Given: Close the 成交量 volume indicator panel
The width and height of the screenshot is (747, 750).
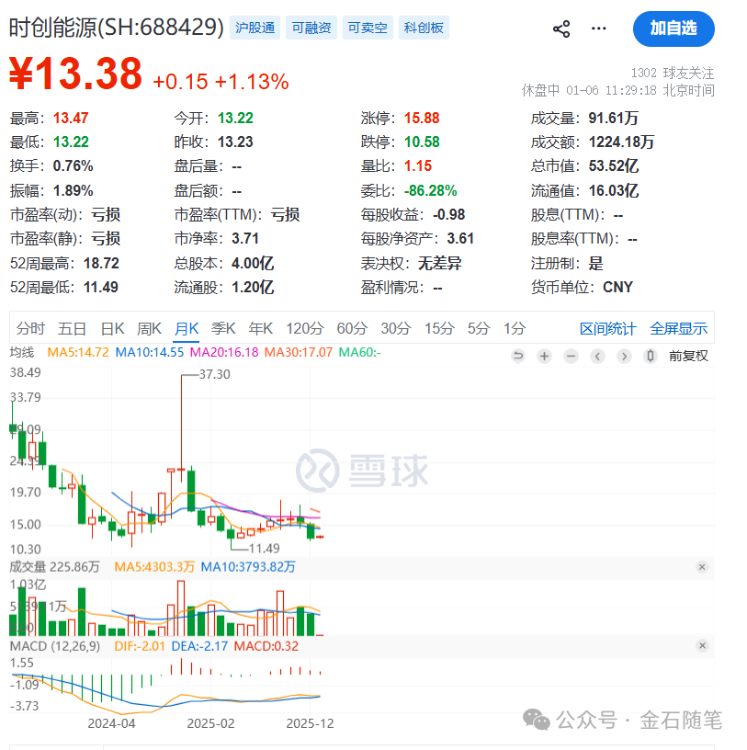Looking at the screenshot, I should click(x=702, y=567).
